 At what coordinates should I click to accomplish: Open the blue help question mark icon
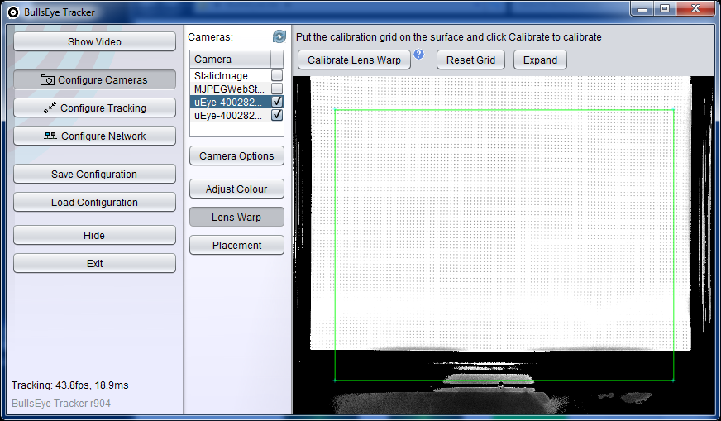pyautogui.click(x=419, y=55)
